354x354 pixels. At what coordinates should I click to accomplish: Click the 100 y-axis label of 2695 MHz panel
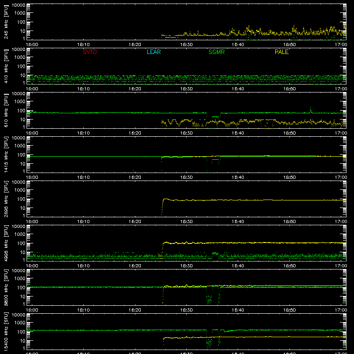pos(21,199)
